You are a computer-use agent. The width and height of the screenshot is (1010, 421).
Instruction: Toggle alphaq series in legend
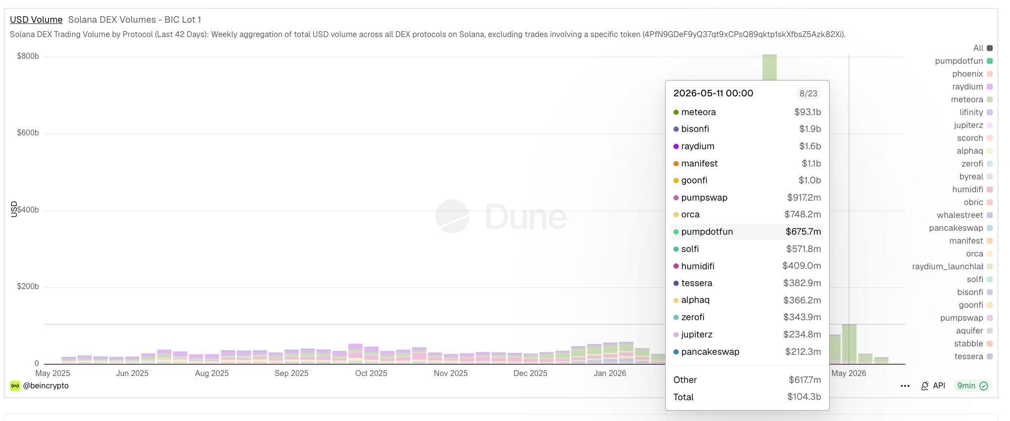pyautogui.click(x=975, y=151)
